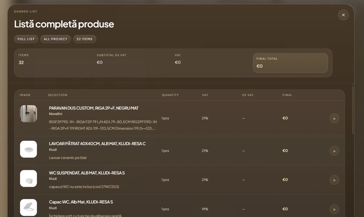Click the SHARED LIST label

click(25, 11)
